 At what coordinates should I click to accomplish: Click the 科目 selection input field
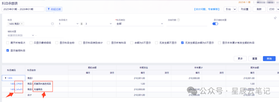30,24
